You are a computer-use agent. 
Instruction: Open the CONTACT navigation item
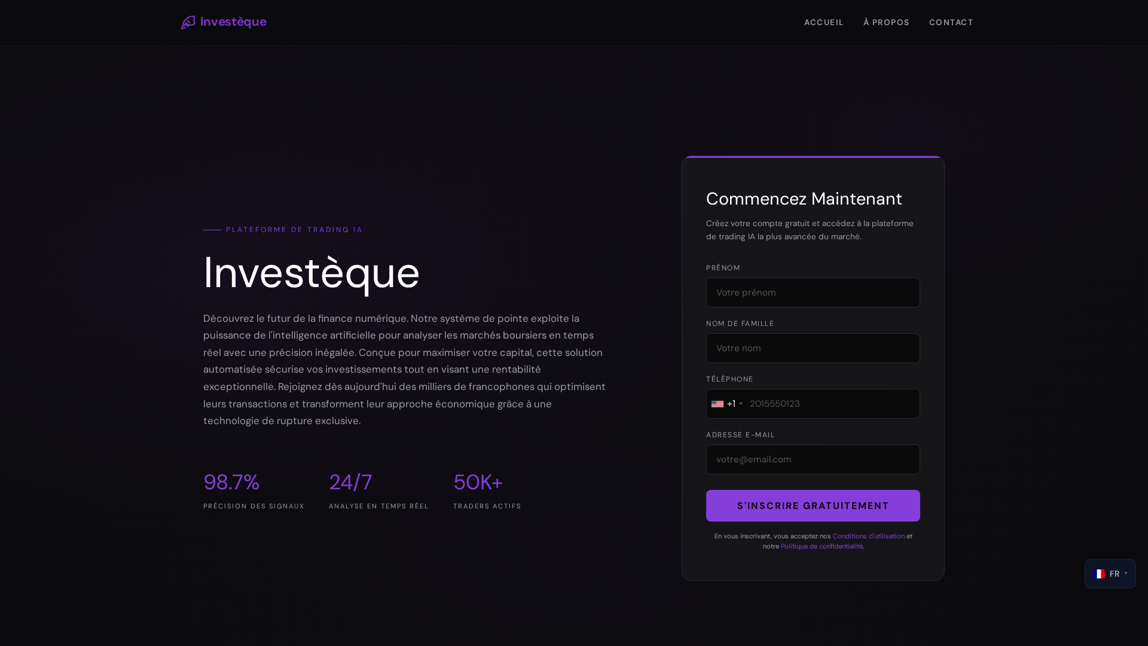951,22
